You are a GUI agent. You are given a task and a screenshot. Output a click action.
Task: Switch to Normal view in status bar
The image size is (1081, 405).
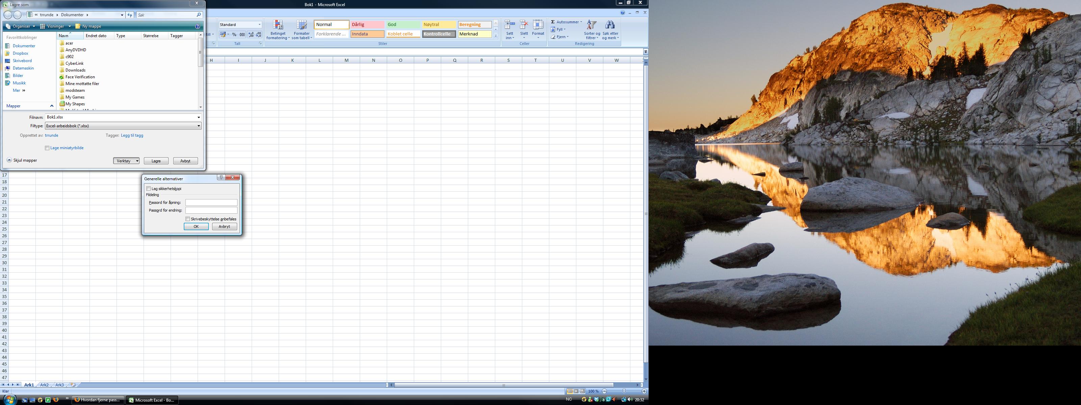[570, 391]
